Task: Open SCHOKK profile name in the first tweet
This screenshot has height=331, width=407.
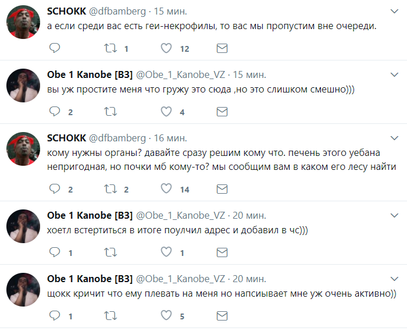Action: [66, 11]
